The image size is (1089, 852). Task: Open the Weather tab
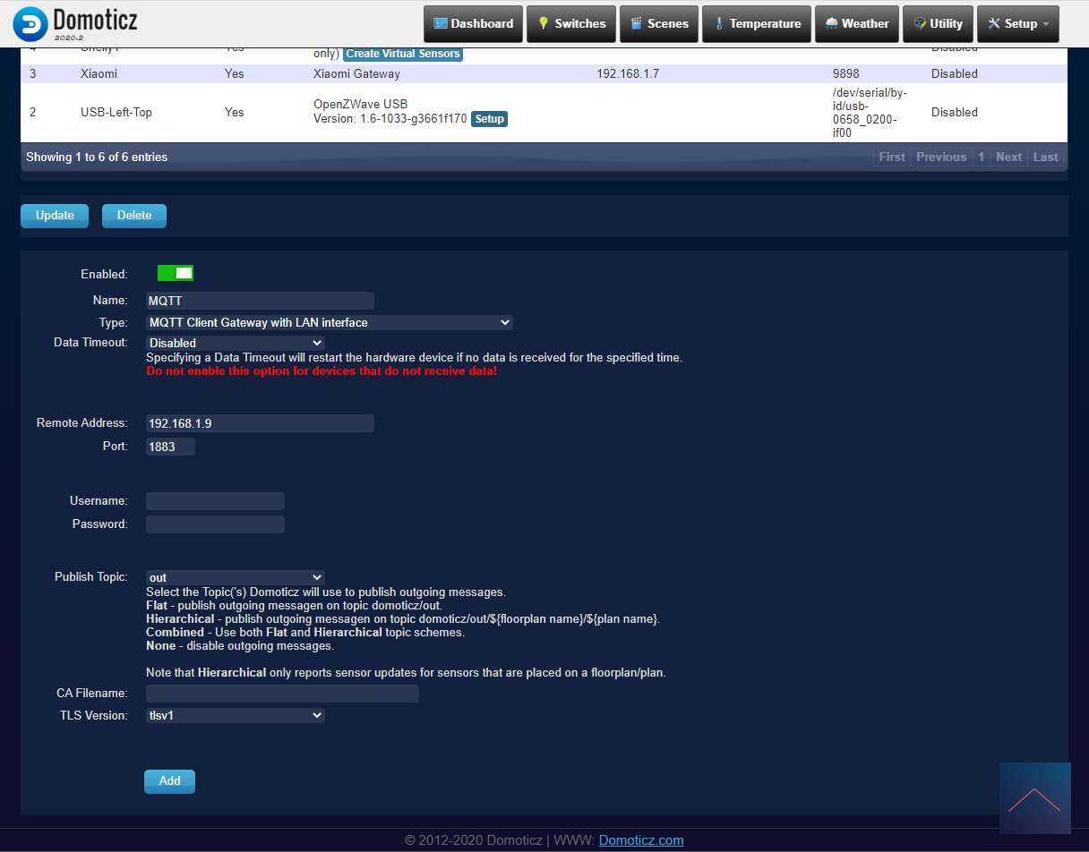click(857, 24)
